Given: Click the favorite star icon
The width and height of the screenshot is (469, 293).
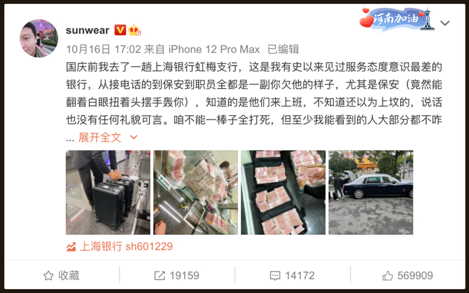Looking at the screenshot, I should click(x=48, y=276).
